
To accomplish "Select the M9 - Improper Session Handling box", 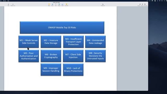I will click(51, 70).
